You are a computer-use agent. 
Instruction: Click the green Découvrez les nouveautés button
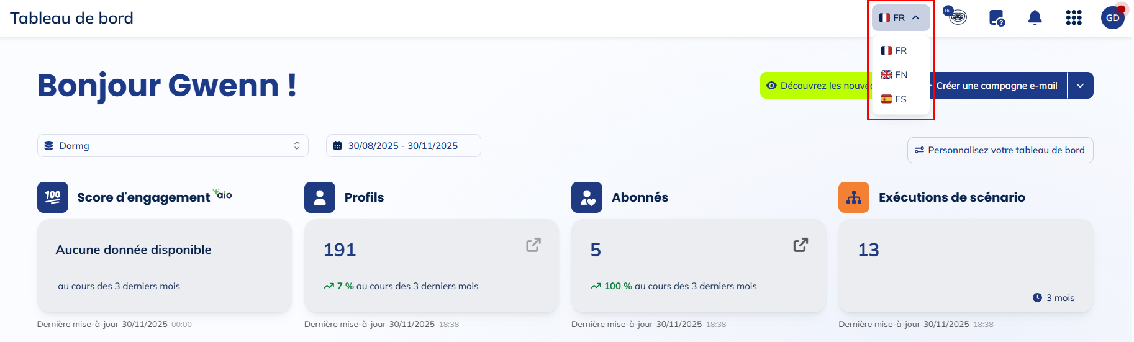coord(815,86)
